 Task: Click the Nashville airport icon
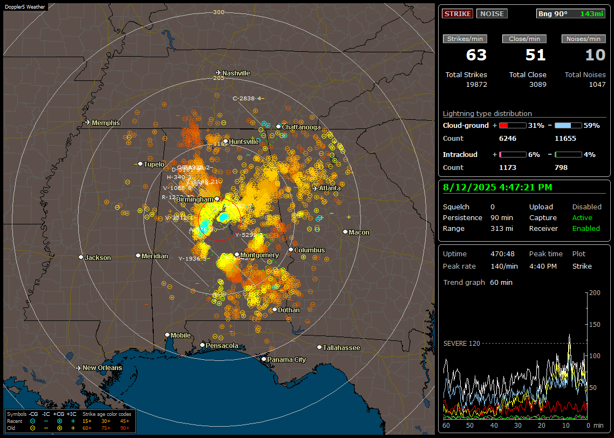(x=218, y=73)
